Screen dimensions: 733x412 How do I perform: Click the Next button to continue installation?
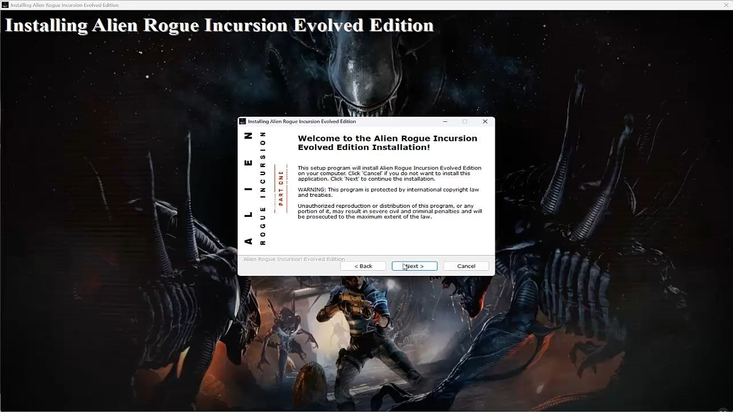pyautogui.click(x=414, y=266)
